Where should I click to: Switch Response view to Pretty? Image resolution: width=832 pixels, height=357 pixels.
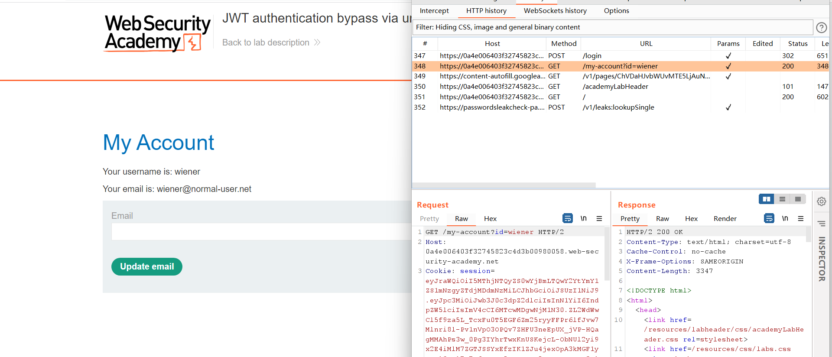tap(630, 219)
